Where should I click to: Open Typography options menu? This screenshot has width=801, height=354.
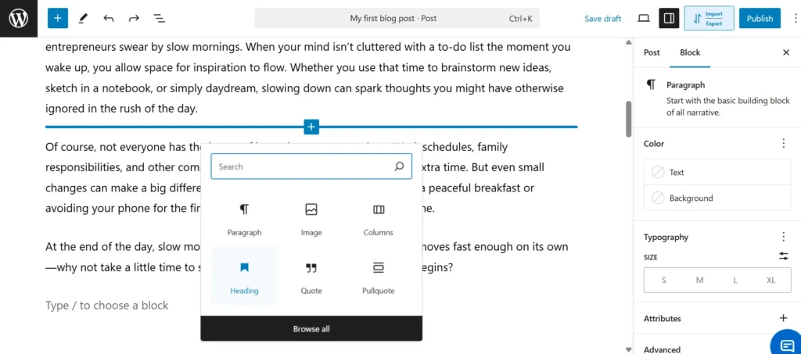click(783, 237)
